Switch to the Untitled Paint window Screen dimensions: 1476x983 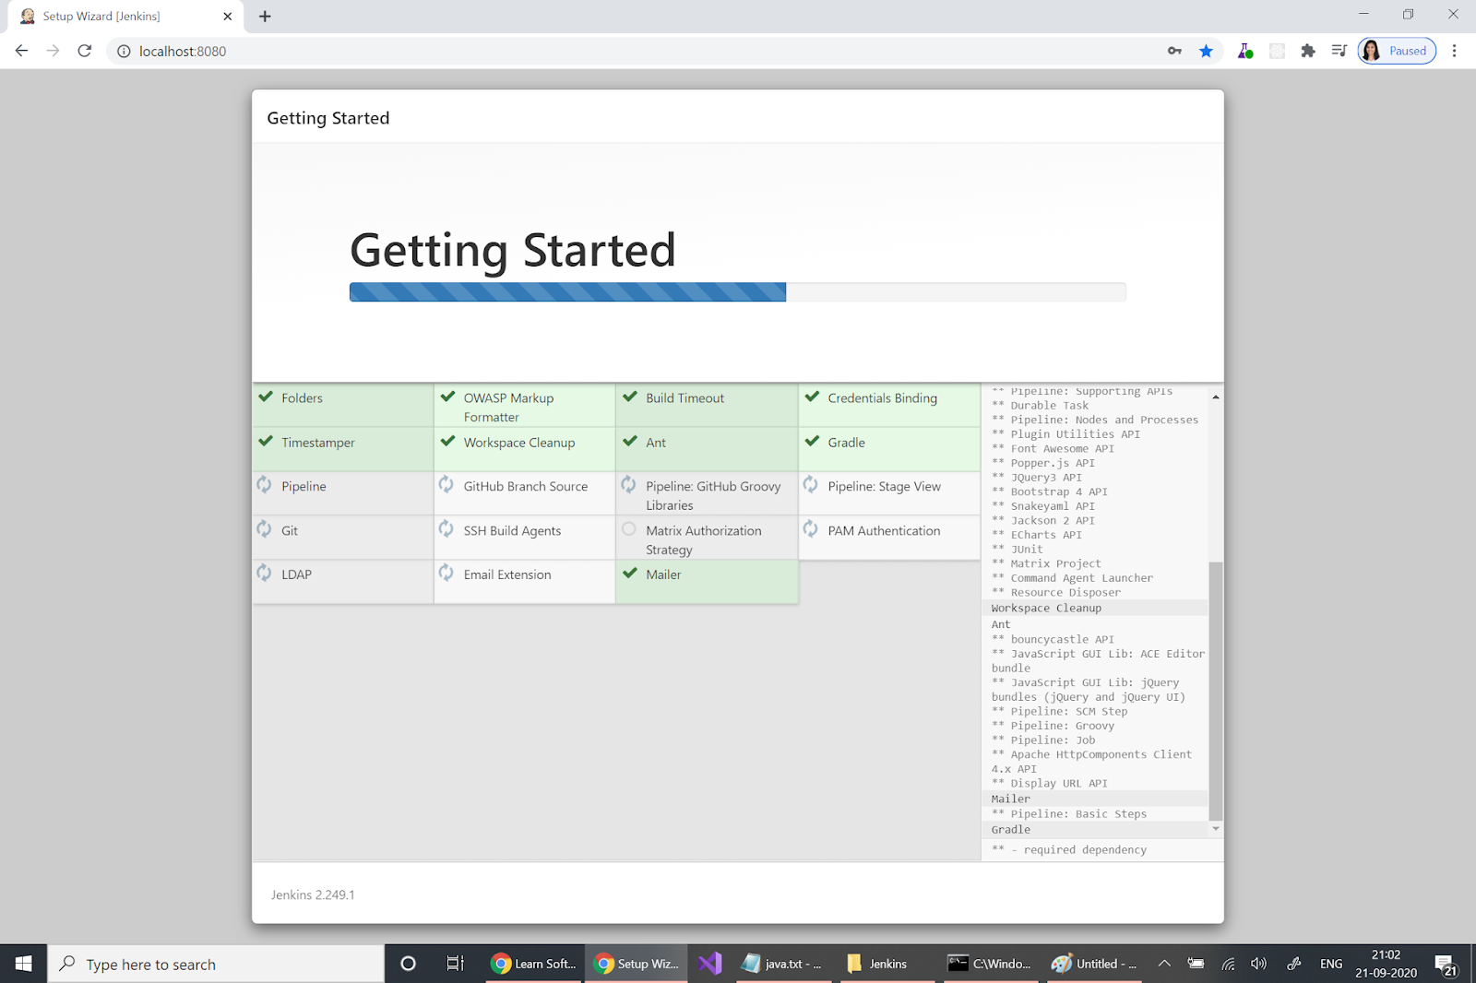(x=1094, y=964)
